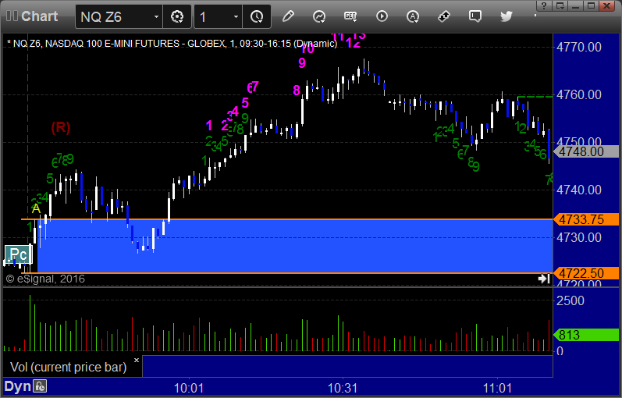Expand the interval dropdown arrow
622x398 pixels.
coord(236,16)
